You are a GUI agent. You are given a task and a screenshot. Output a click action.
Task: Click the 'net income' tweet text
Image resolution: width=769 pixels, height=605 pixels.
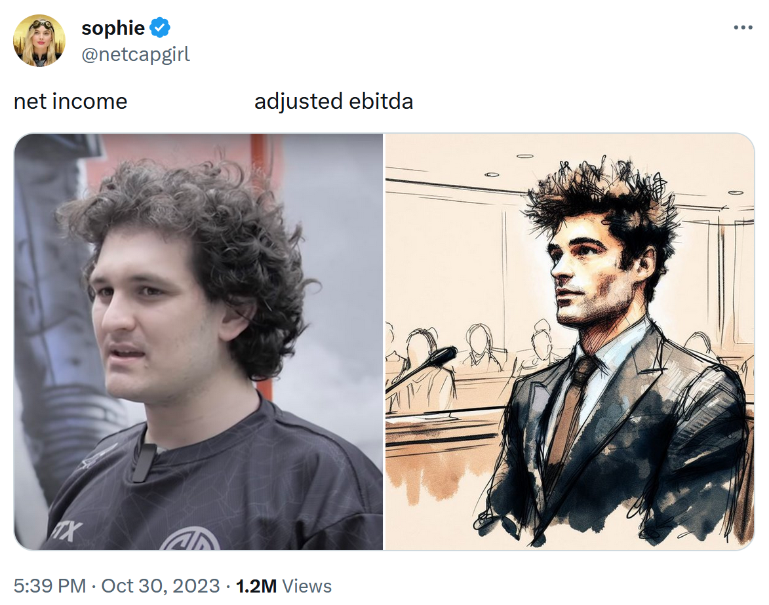click(x=71, y=102)
